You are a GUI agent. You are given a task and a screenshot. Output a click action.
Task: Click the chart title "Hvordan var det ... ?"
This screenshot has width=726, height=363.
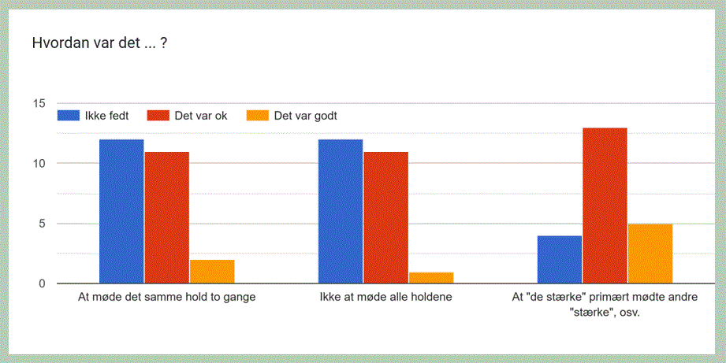pos(99,43)
